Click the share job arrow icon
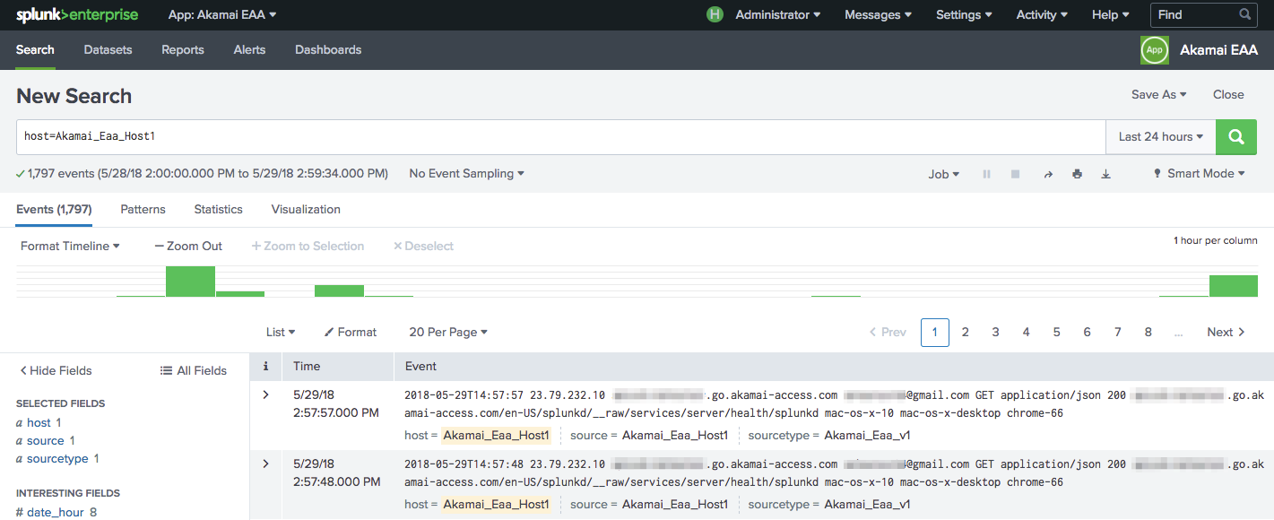Viewport: 1274px width, 520px height. pyautogui.click(x=1047, y=174)
